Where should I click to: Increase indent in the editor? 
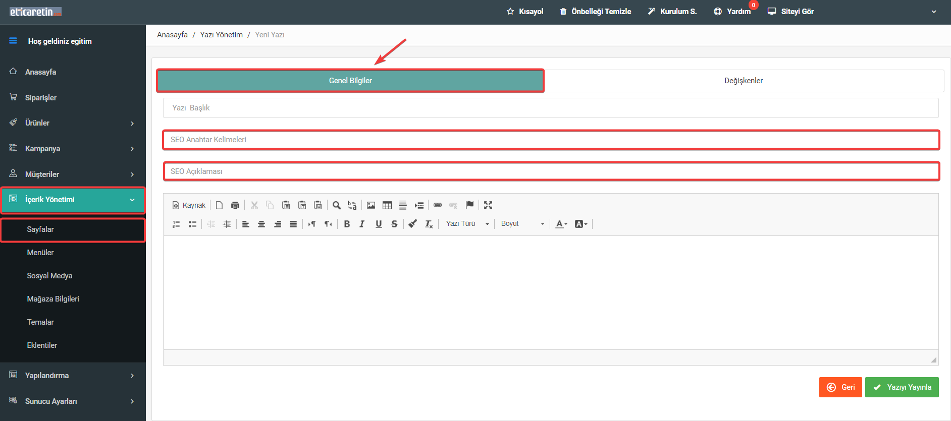tap(227, 224)
